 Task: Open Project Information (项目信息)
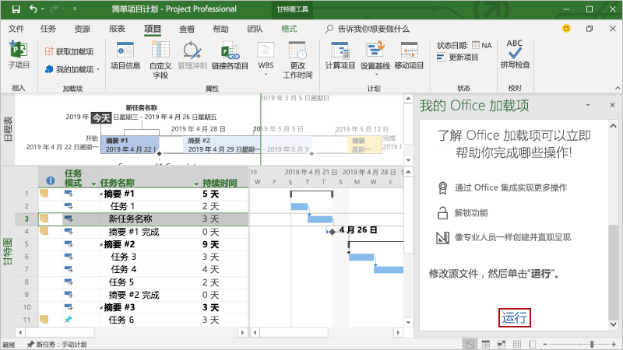click(125, 56)
